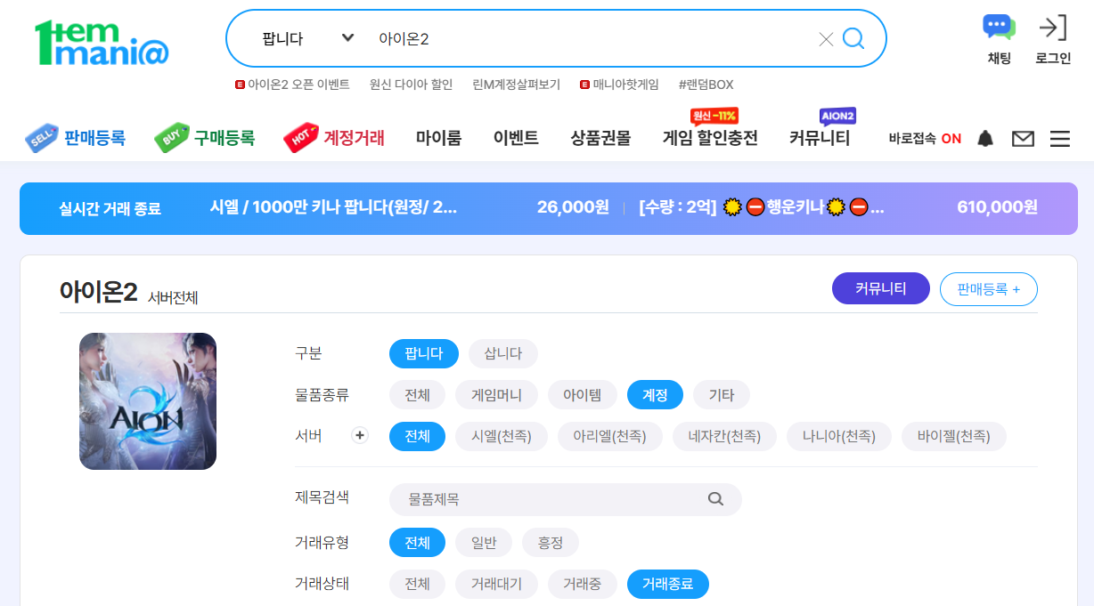Click the 서버전체 text beside 아이온2
1094x606 pixels.
click(173, 297)
